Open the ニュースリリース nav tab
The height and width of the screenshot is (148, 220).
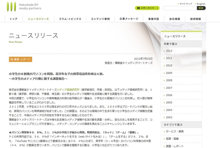[38, 19]
